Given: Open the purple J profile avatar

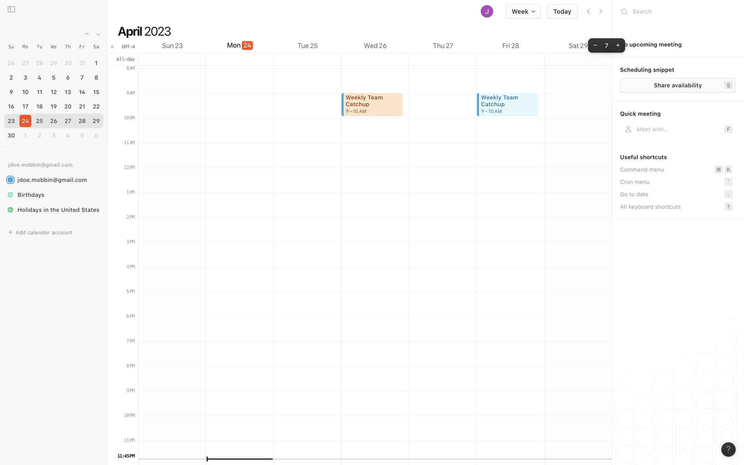Looking at the screenshot, I should (487, 12).
